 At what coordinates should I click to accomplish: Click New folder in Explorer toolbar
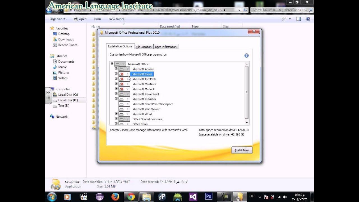(x=116, y=19)
